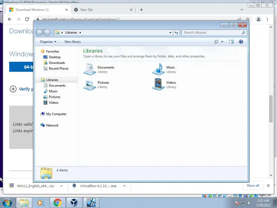
Task: Bookmark this page with star icon
Action: (x=248, y=19)
